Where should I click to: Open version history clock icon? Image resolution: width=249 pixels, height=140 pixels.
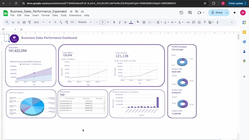[x=181, y=13]
